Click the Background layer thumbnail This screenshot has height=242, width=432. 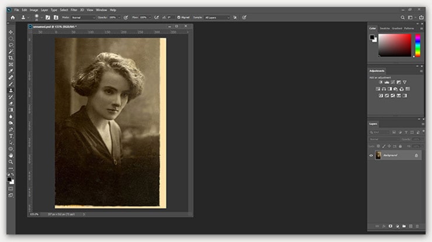(x=378, y=155)
